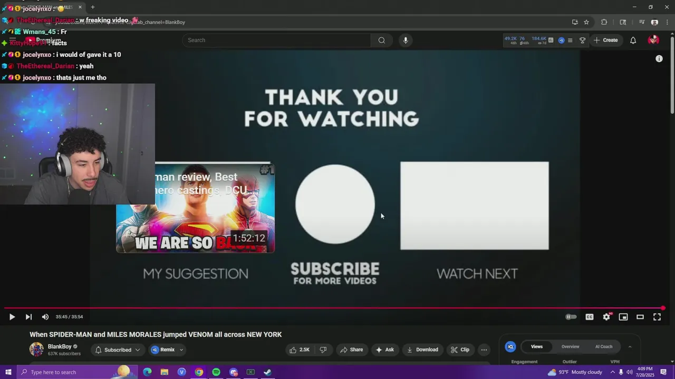Click the video title text
675x379 pixels.
pos(156,334)
